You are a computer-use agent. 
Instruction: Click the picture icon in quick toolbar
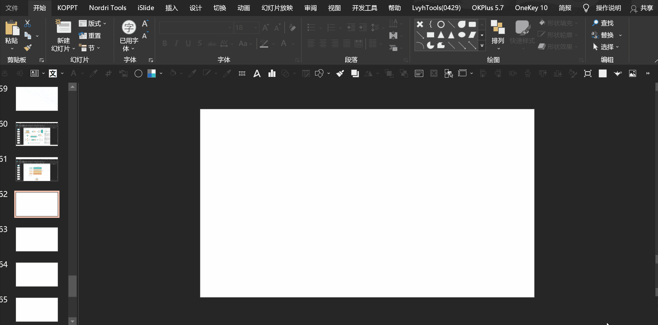(633, 73)
